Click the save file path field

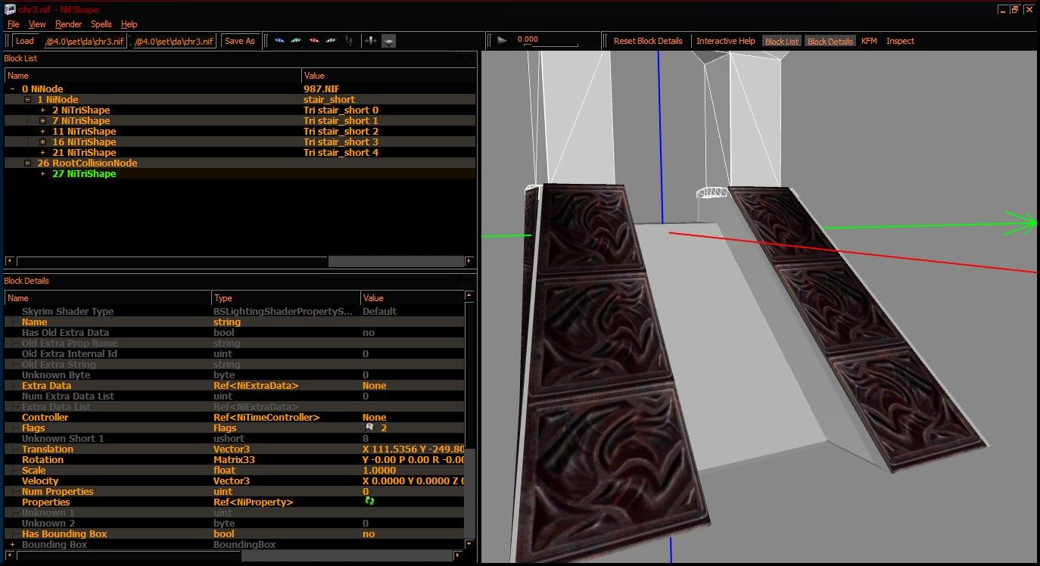click(175, 41)
